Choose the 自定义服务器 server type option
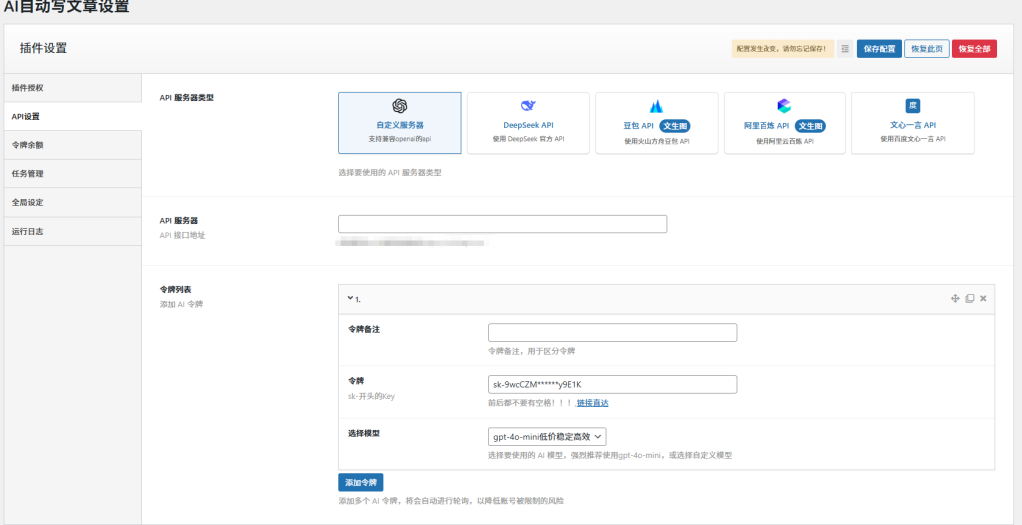This screenshot has width=1022, height=525. point(399,123)
